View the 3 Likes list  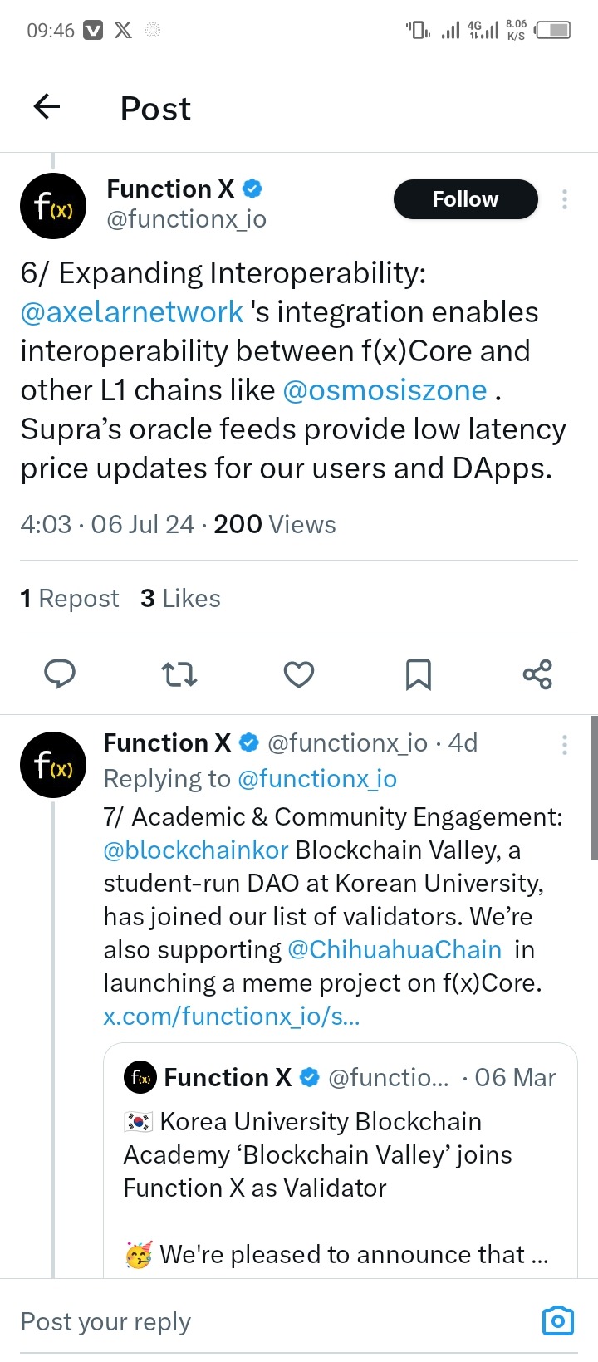181,599
